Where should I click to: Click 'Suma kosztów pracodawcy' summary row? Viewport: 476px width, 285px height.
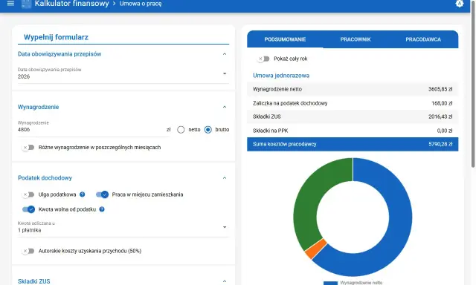[353, 144]
